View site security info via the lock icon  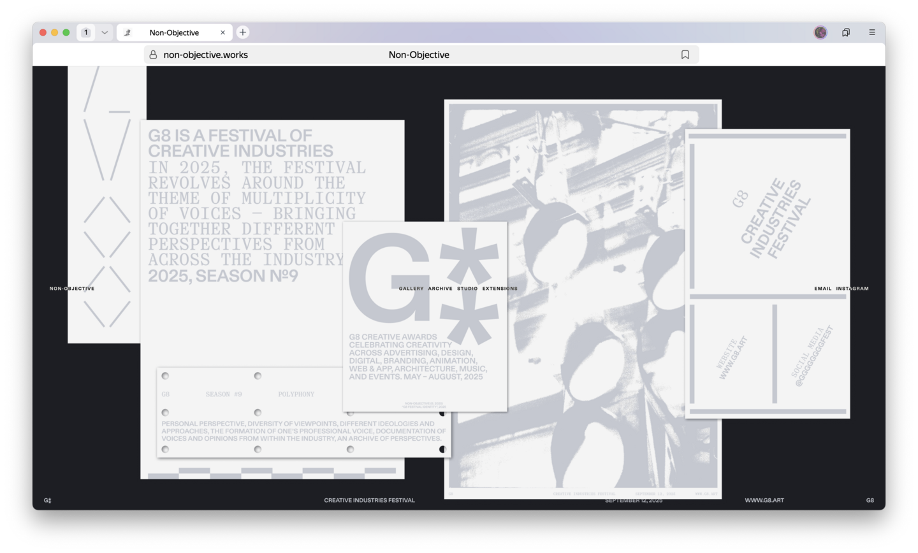pyautogui.click(x=153, y=55)
